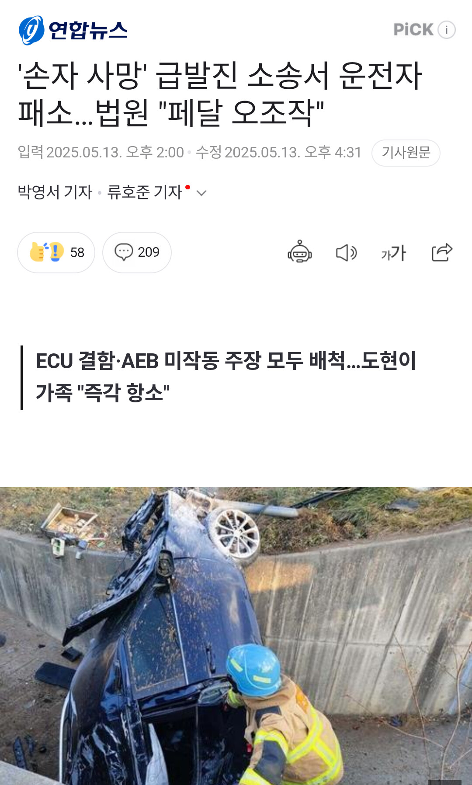472x785 pixels.
Task: Tap the PICK label
Action: 413,30
